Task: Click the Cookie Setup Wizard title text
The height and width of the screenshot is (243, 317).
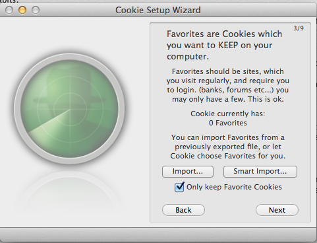Action: point(158,10)
